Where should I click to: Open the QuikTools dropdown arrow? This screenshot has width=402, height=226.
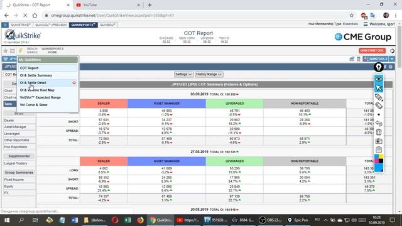392,59
